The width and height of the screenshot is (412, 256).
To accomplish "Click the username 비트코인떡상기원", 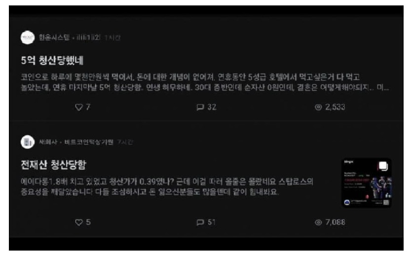I will (x=89, y=142).
